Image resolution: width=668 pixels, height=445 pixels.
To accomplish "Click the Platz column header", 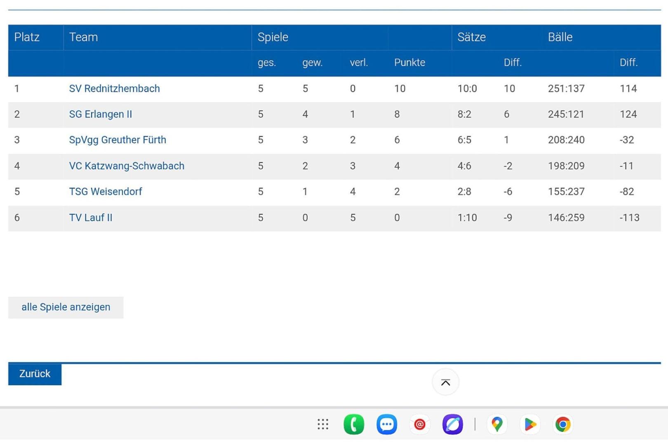I will pos(27,37).
